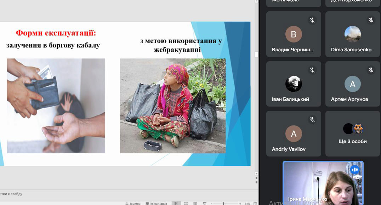Switch to Reading view icon
Screen dimensions: 381x205
195,204
